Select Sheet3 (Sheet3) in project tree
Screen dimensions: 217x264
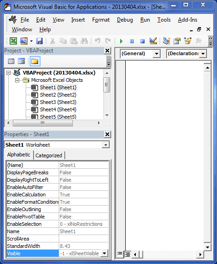click(x=58, y=102)
